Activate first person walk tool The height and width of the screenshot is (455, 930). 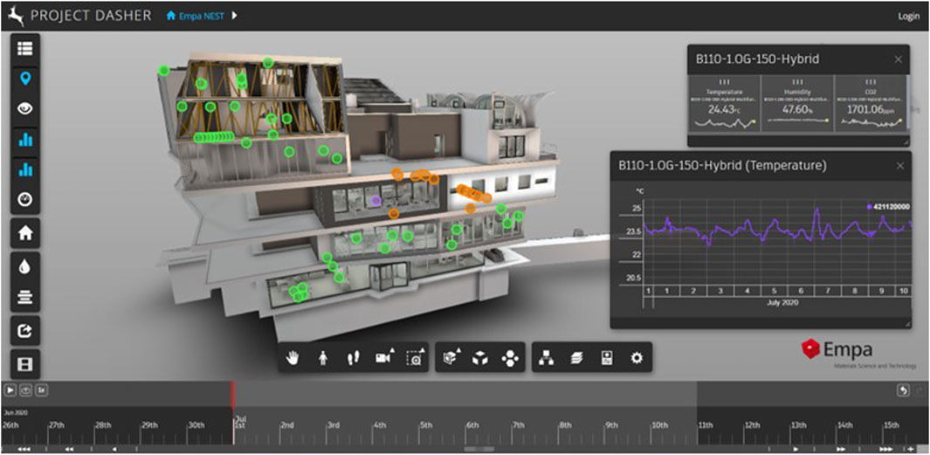(x=322, y=358)
